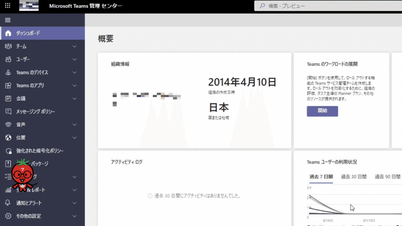Expand the 会議 menu chevron
The width and height of the screenshot is (402, 226).
(x=75, y=98)
